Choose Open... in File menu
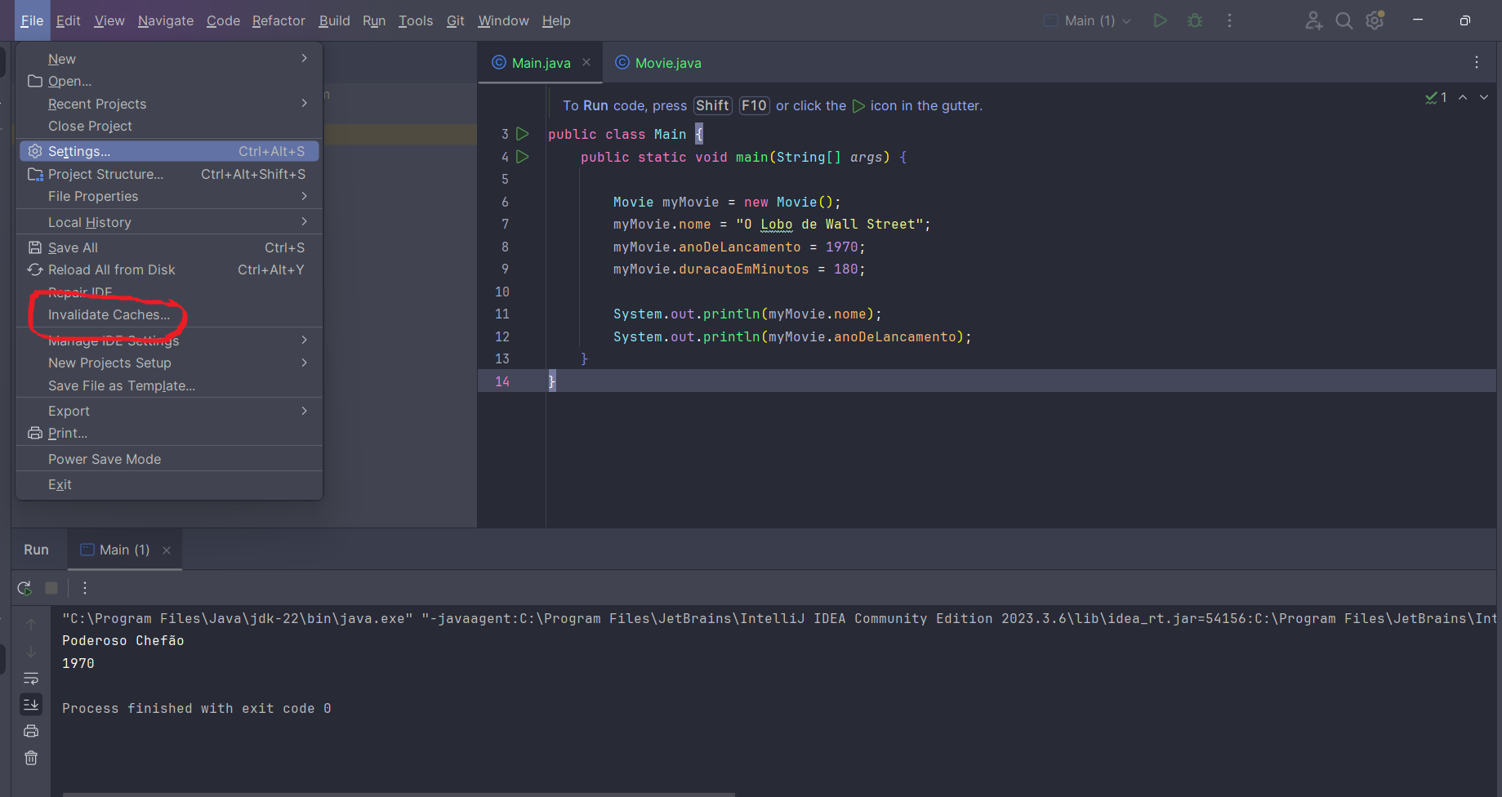1502x797 pixels. [x=169, y=81]
